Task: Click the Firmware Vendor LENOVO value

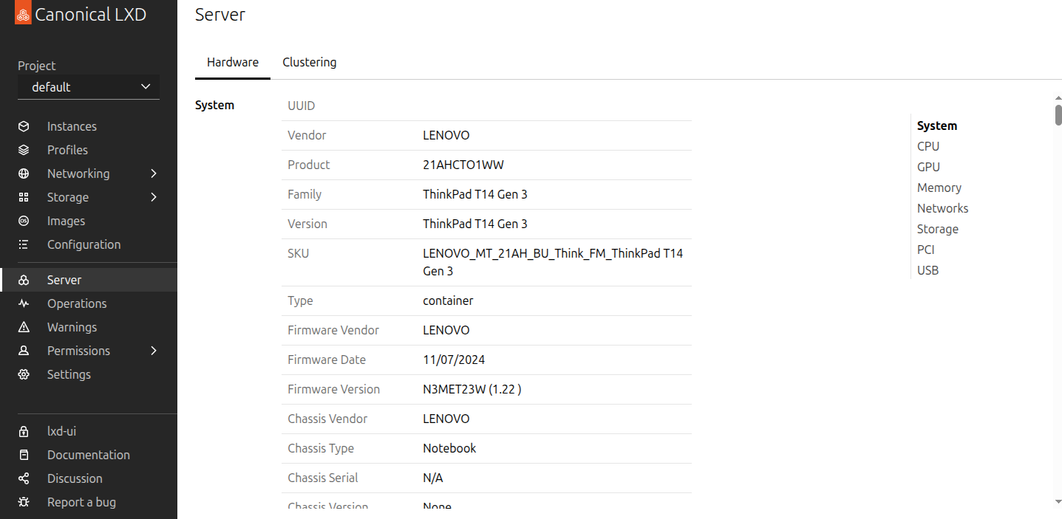Action: tap(446, 330)
